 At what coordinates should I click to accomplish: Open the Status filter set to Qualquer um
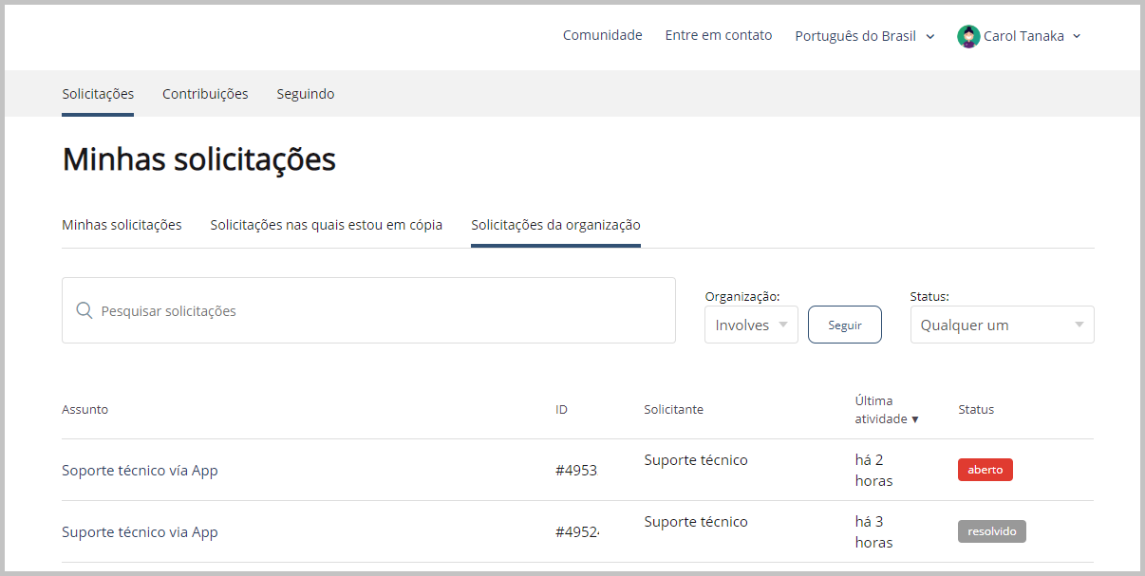1002,325
